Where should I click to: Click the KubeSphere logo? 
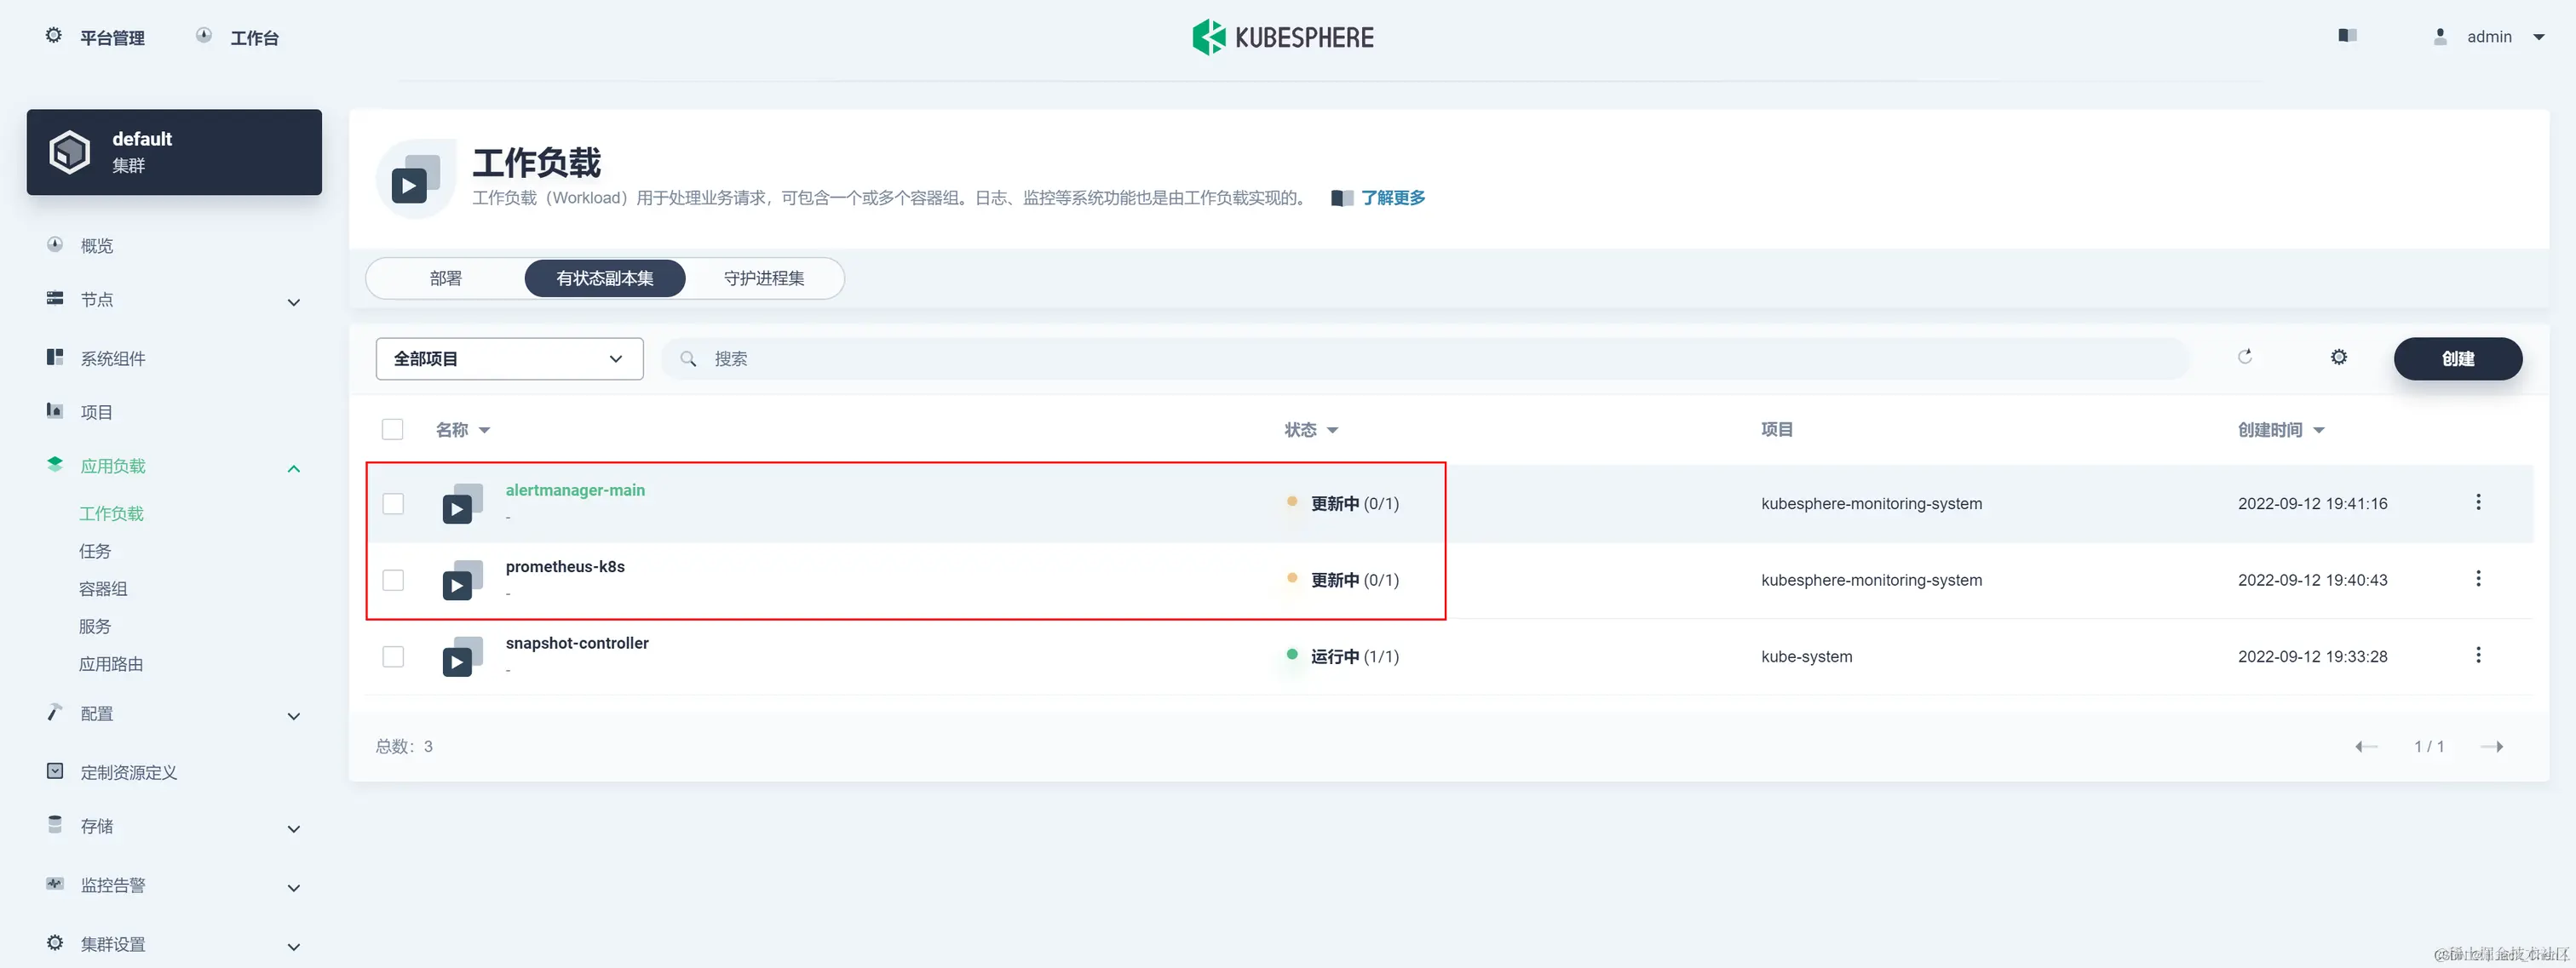[1282, 37]
